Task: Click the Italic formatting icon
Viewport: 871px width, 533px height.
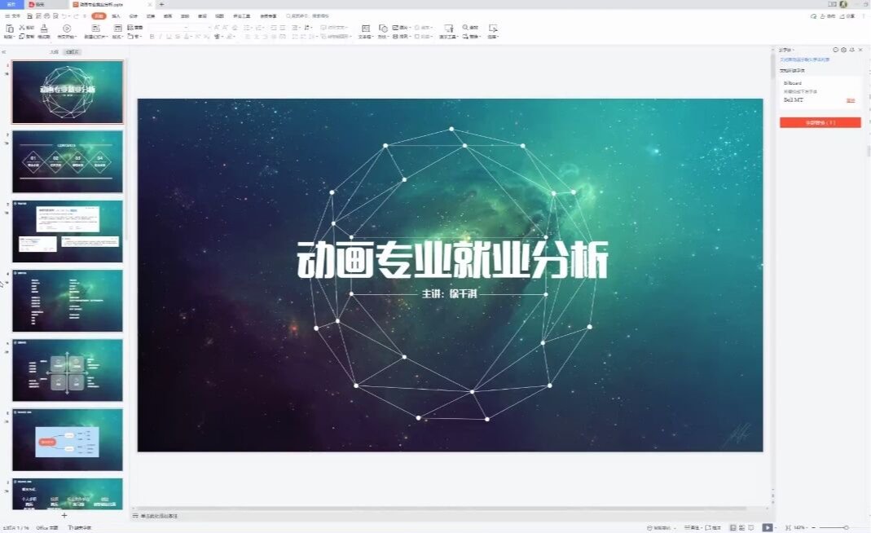Action: (161, 37)
